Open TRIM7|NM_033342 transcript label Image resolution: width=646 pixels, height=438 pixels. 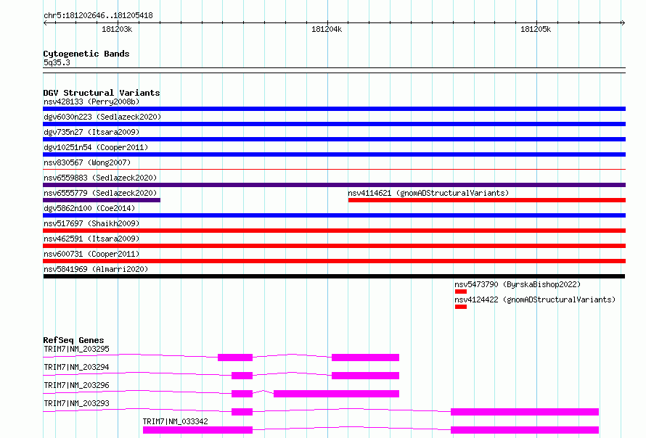point(175,421)
